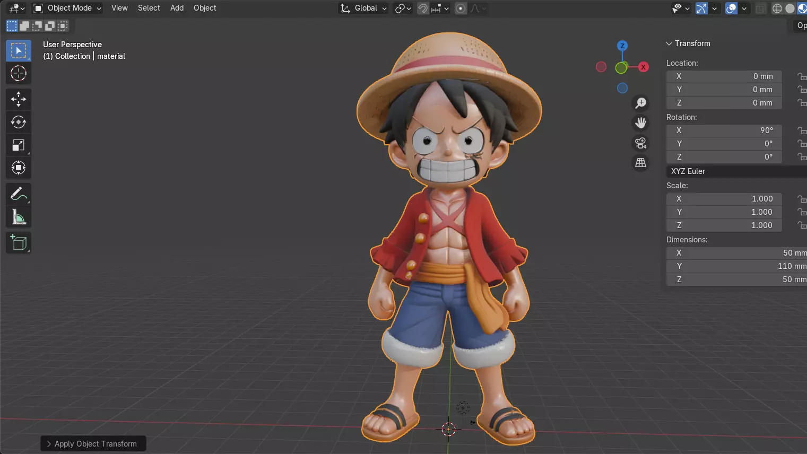Toggle viewport overlays display
This screenshot has height=454, width=807.
point(731,8)
